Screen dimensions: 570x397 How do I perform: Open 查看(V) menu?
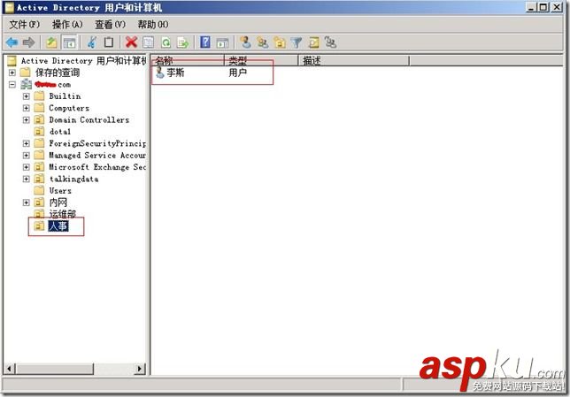coord(110,25)
